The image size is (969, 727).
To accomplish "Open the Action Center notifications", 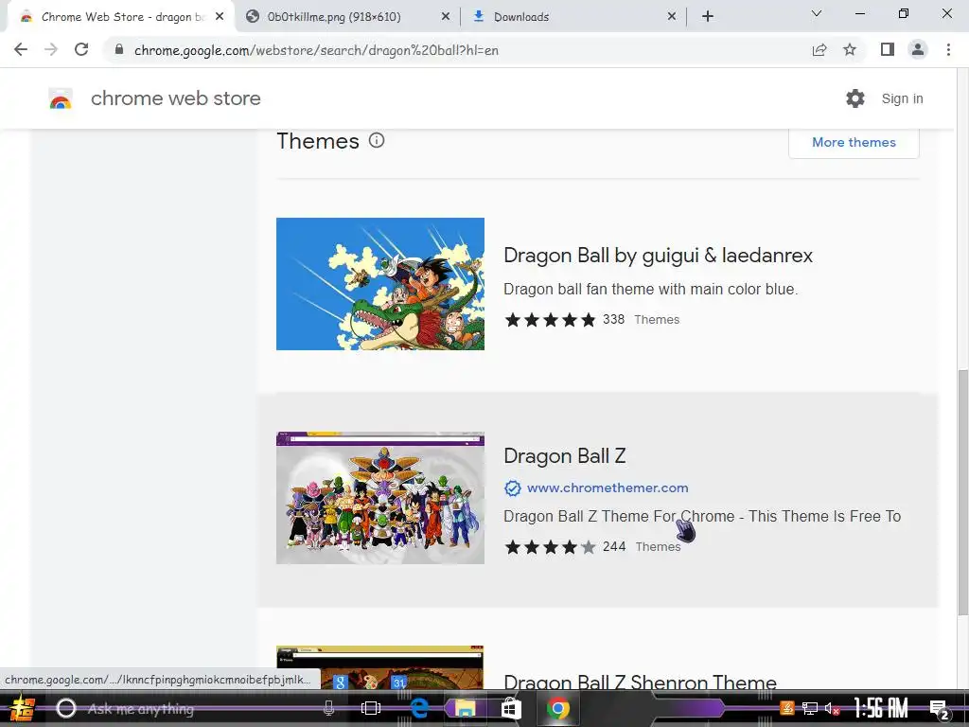I will pyautogui.click(x=940, y=709).
